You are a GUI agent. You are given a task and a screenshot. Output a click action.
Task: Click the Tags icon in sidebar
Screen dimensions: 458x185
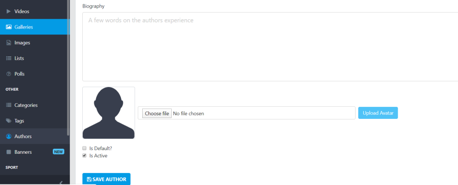pos(9,121)
